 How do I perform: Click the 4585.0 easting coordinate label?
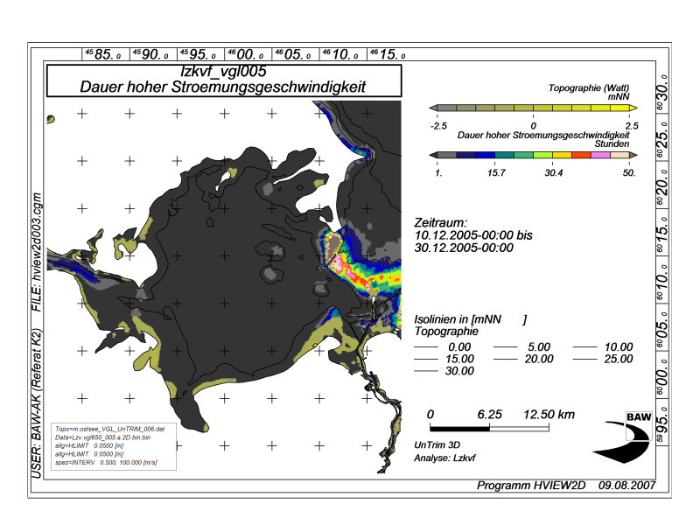click(x=105, y=54)
